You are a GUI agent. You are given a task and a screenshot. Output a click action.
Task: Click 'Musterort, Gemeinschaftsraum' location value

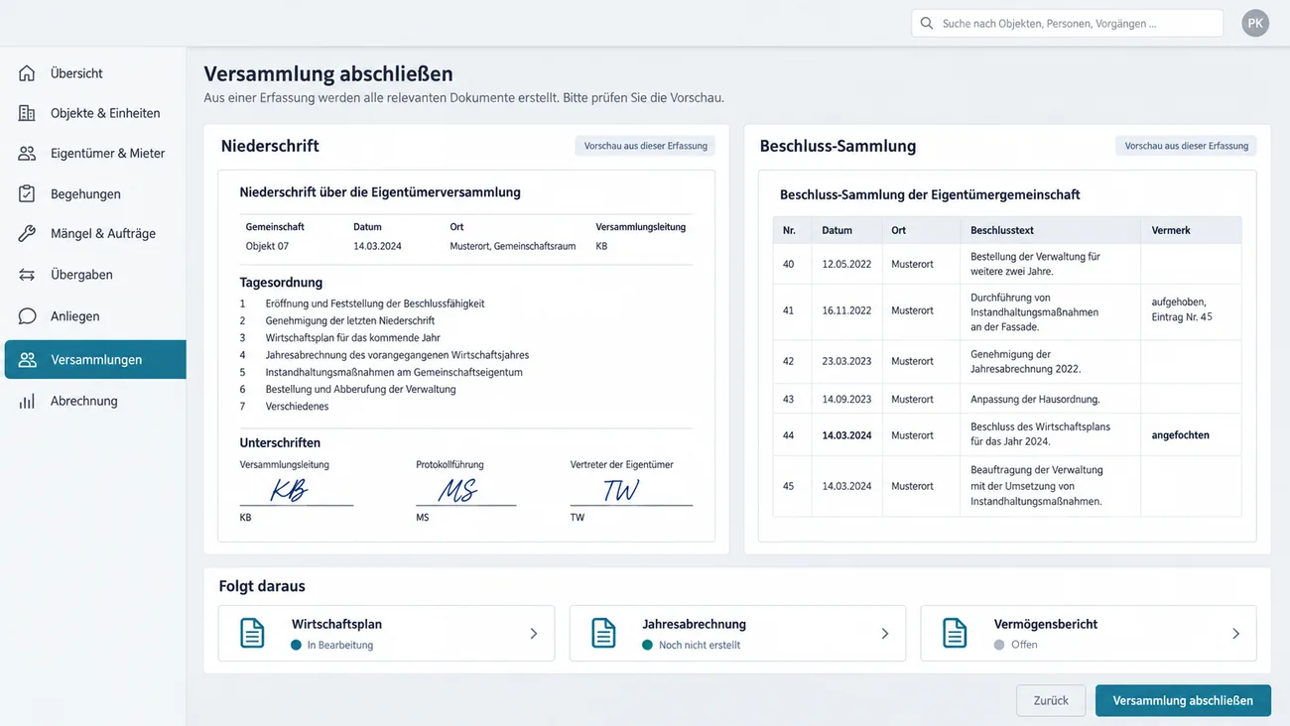[512, 246]
